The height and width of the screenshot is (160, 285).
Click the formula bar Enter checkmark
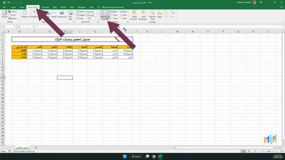click(x=28, y=27)
